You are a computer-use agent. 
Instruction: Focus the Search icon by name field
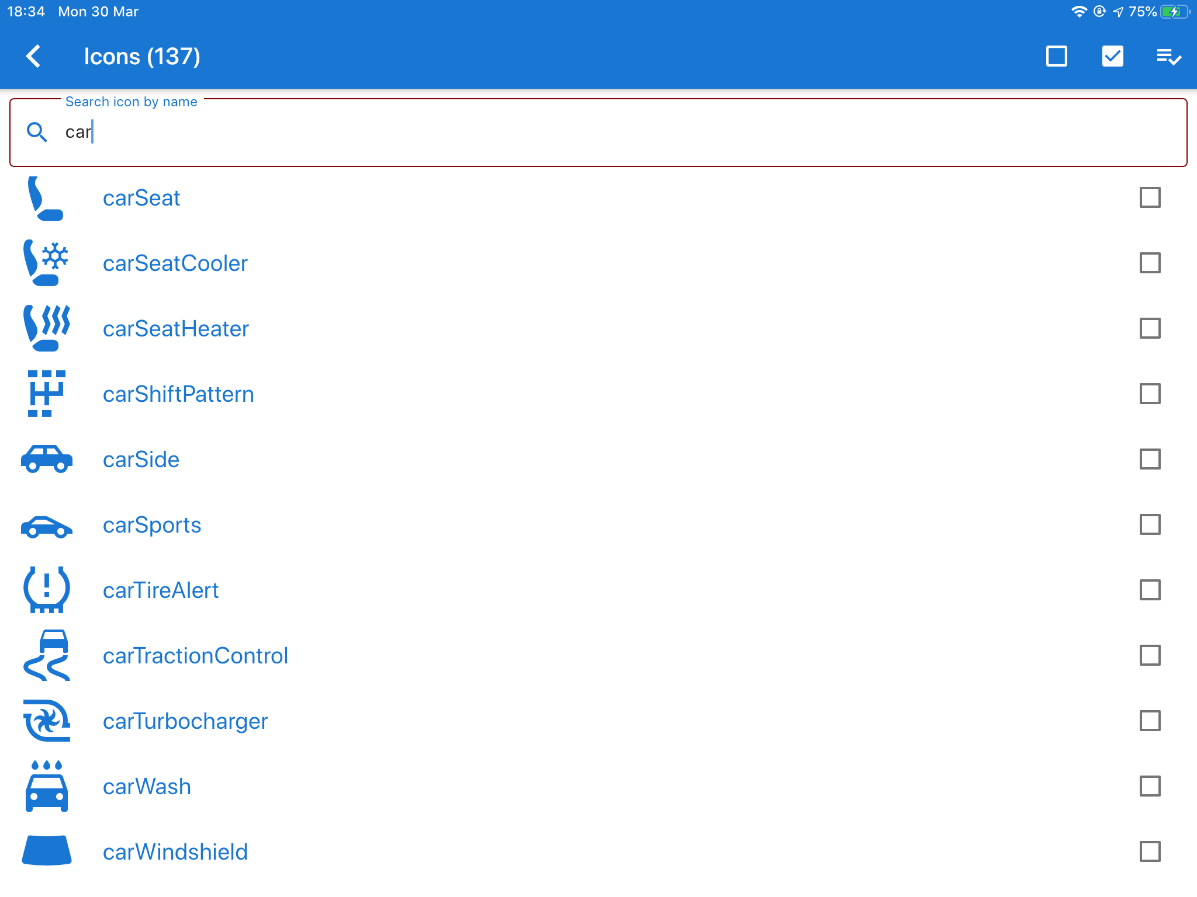point(598,133)
